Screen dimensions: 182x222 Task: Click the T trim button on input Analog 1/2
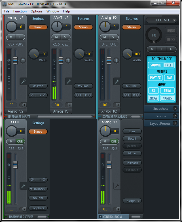coord(23,61)
